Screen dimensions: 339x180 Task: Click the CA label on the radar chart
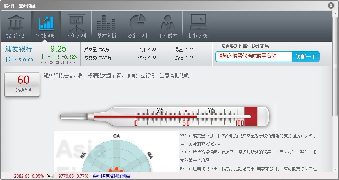point(117,136)
